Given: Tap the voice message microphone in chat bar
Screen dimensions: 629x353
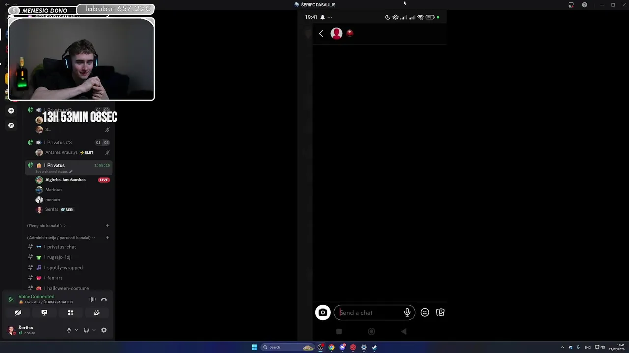Looking at the screenshot, I should point(407,312).
